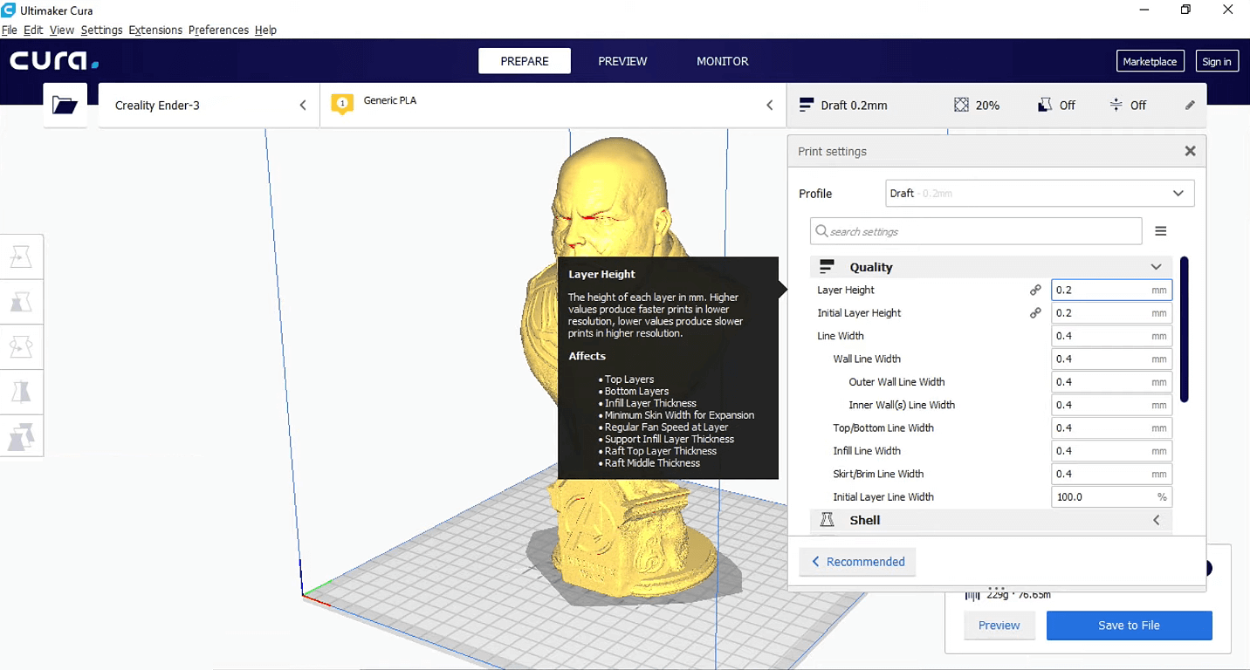The width and height of the screenshot is (1250, 670).
Task: Click the "Initial Layer Line Width" label
Action: pyautogui.click(x=883, y=497)
